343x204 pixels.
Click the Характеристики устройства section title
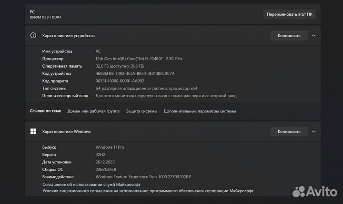pos(68,35)
